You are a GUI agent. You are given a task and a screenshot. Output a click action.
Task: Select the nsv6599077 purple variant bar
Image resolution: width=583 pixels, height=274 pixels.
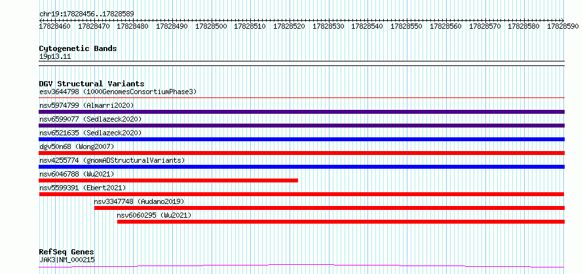[301, 126]
